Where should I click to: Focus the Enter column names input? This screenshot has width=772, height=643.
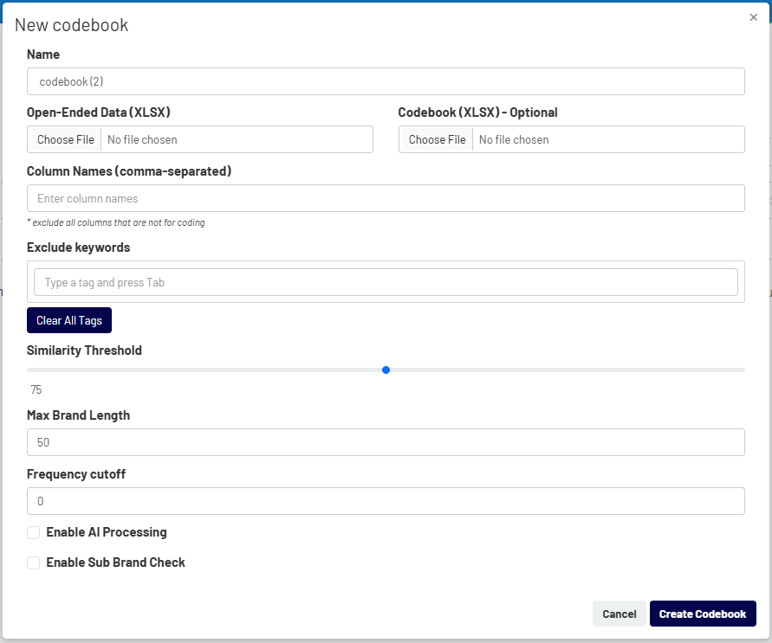386,198
